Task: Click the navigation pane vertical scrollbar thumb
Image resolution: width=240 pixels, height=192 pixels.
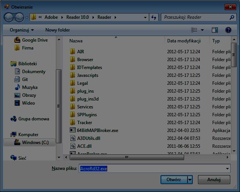Action: (58, 106)
